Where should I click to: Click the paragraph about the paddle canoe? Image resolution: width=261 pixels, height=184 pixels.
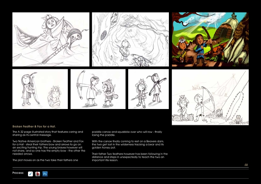pos(127,134)
